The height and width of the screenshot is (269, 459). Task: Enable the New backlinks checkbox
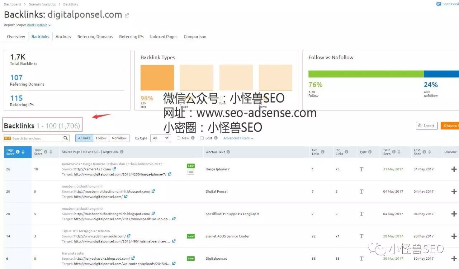pos(179,138)
